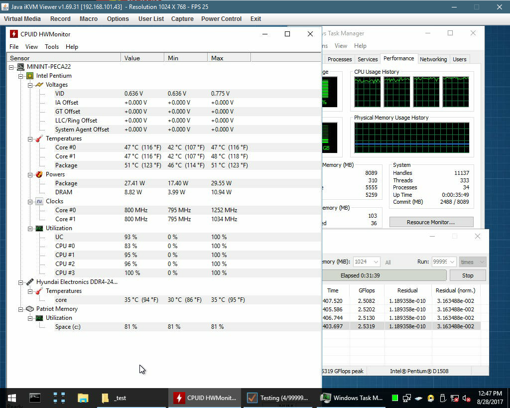Select the CPU #3 utilization row
The width and height of the screenshot is (510, 408).
[x=187, y=273]
